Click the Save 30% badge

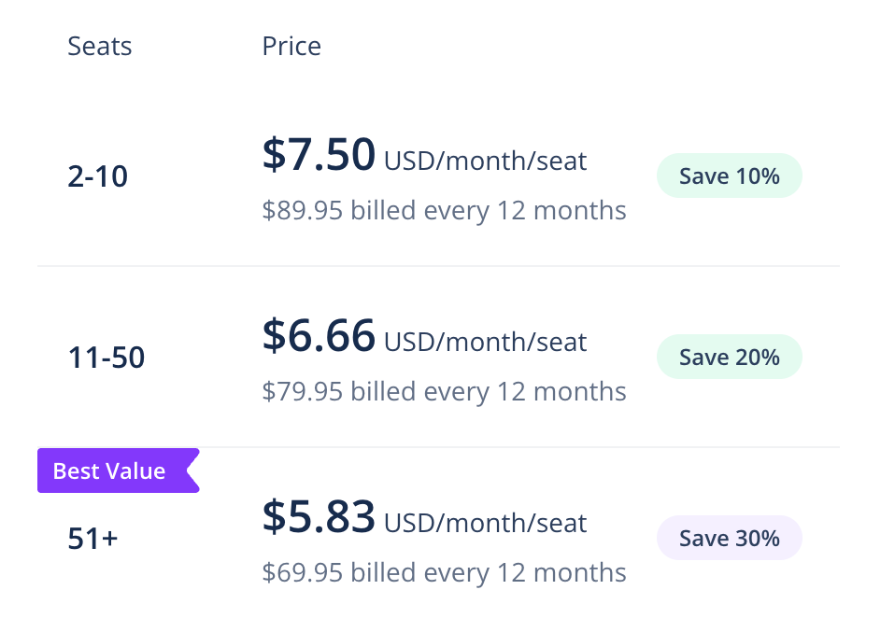tap(729, 538)
